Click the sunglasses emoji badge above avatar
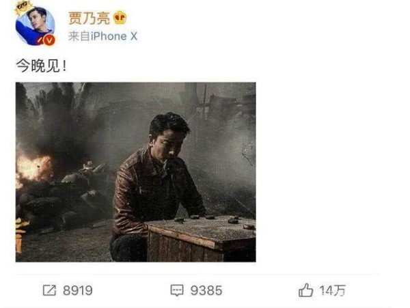The image size is (410, 308). [x=22, y=7]
